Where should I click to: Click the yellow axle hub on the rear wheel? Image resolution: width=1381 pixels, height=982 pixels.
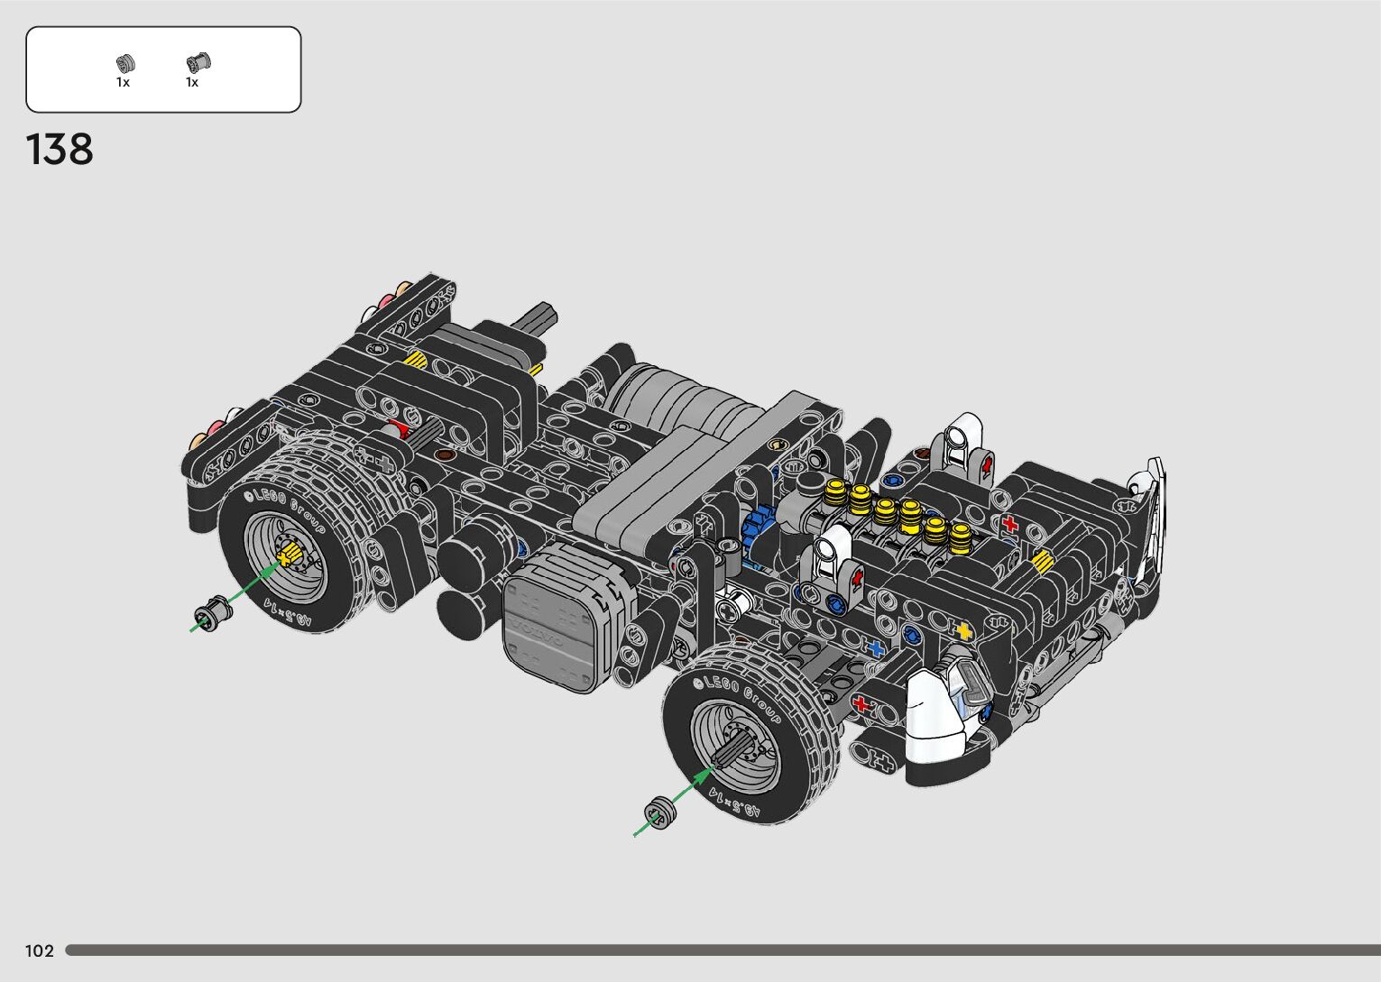coord(290,556)
